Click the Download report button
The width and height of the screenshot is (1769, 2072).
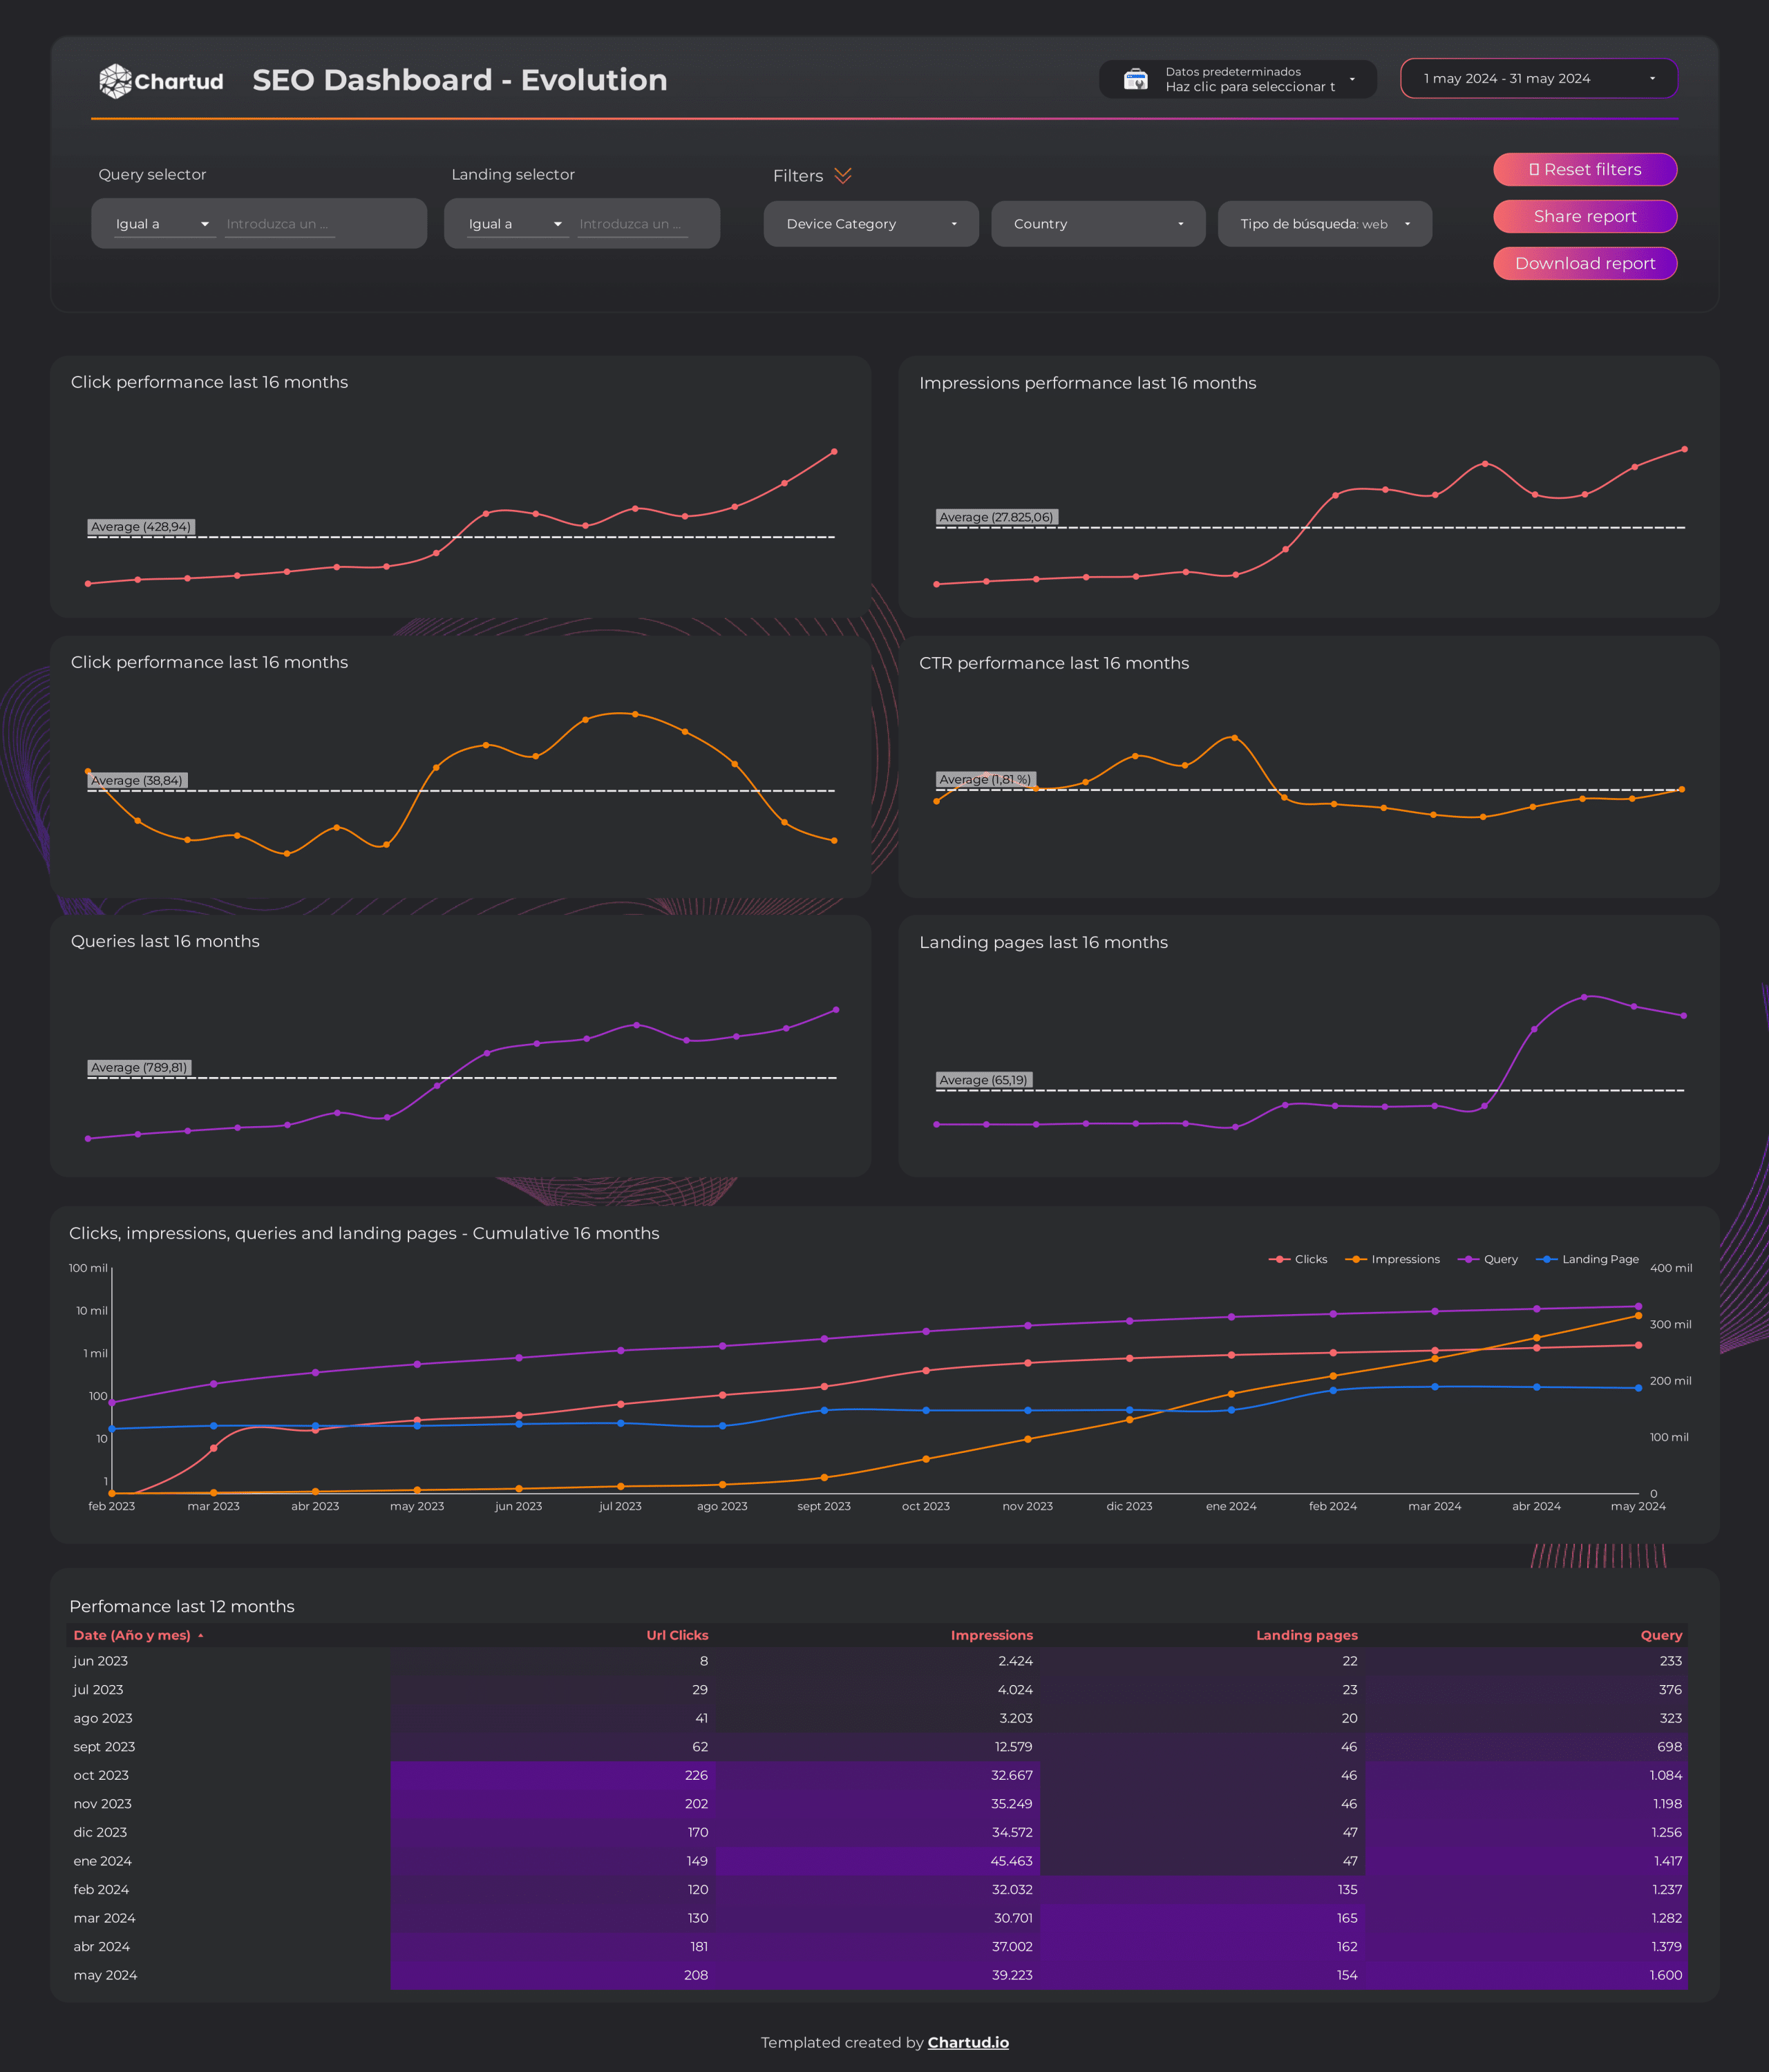click(x=1585, y=264)
